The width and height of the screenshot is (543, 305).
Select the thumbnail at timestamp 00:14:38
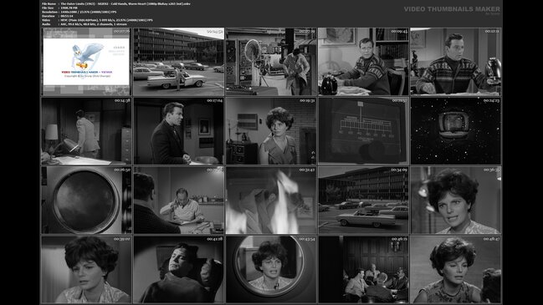coord(86,130)
